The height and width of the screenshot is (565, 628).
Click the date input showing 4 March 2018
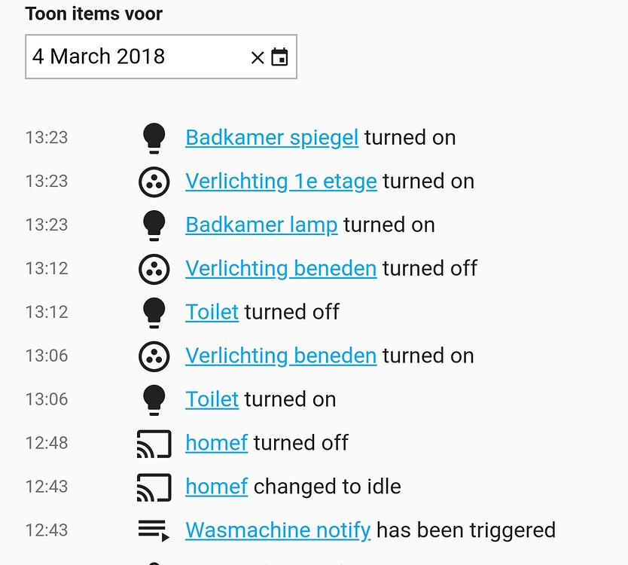136,56
